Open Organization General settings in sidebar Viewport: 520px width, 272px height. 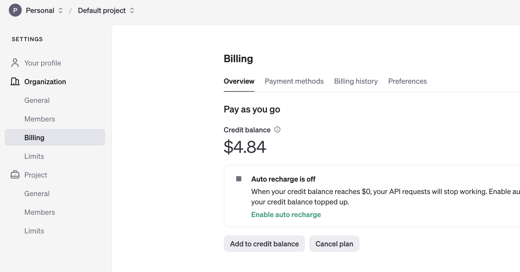37,100
